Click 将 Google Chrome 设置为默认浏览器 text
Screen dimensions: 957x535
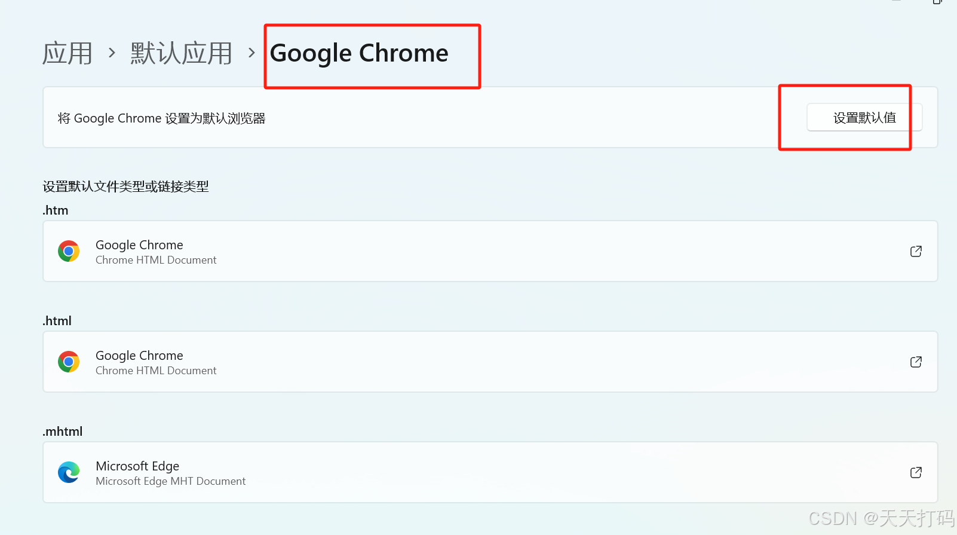(x=161, y=118)
